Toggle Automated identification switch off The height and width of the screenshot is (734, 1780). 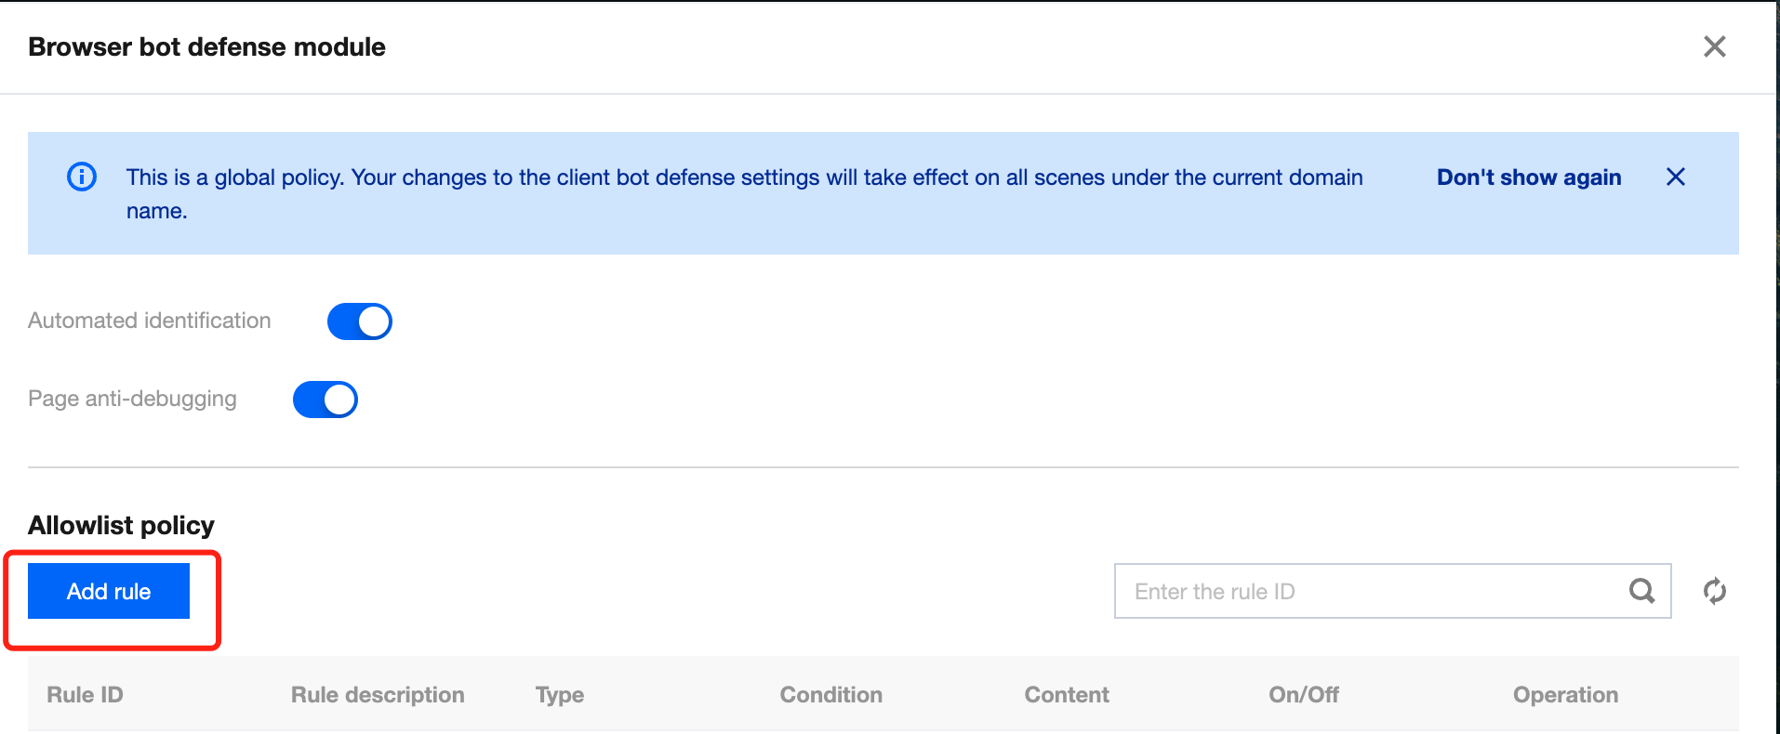359,321
